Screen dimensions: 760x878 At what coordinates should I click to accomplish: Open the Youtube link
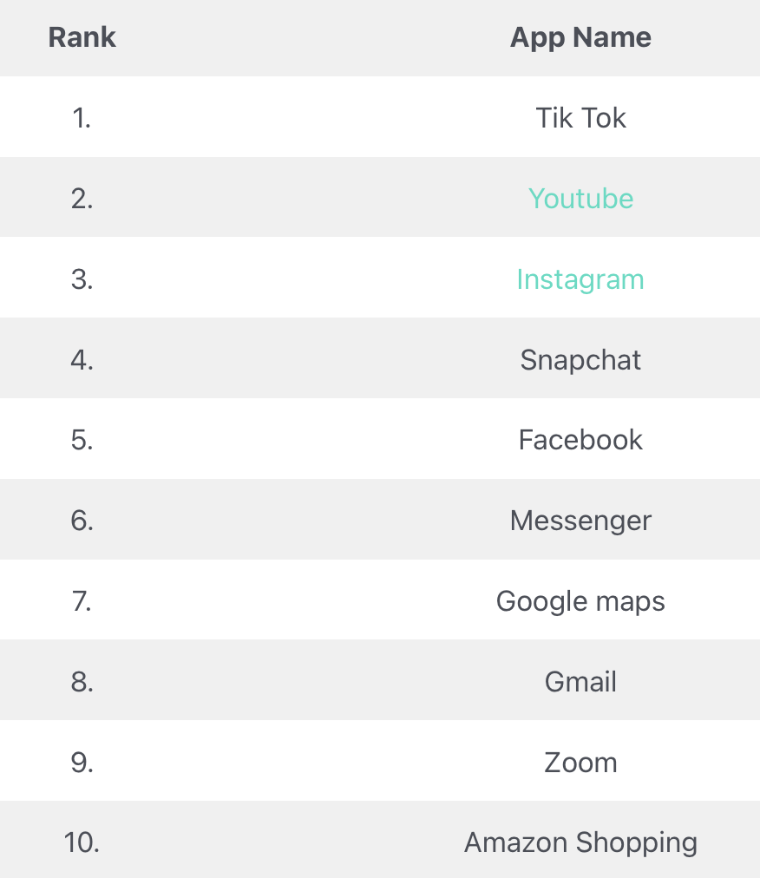pyautogui.click(x=580, y=199)
